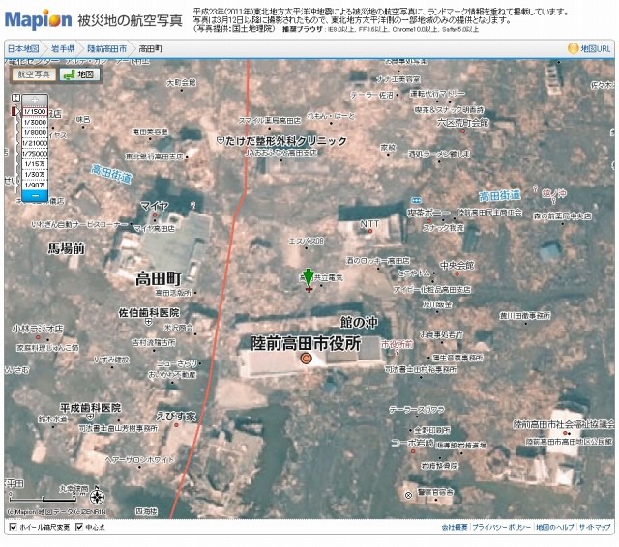Click the テーラースガワラ label
The width and height of the screenshot is (619, 547).
(x=417, y=410)
